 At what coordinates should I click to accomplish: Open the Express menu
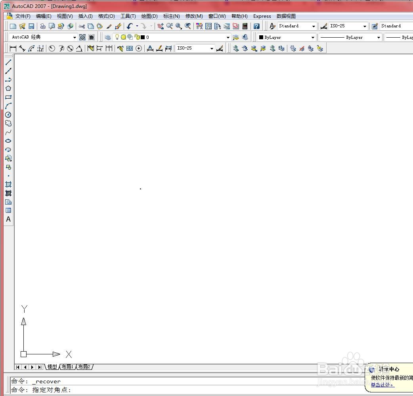(262, 16)
